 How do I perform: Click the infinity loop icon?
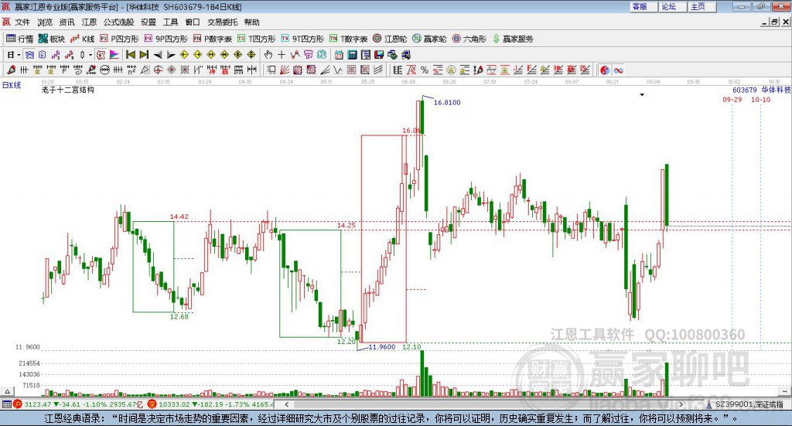618,70
